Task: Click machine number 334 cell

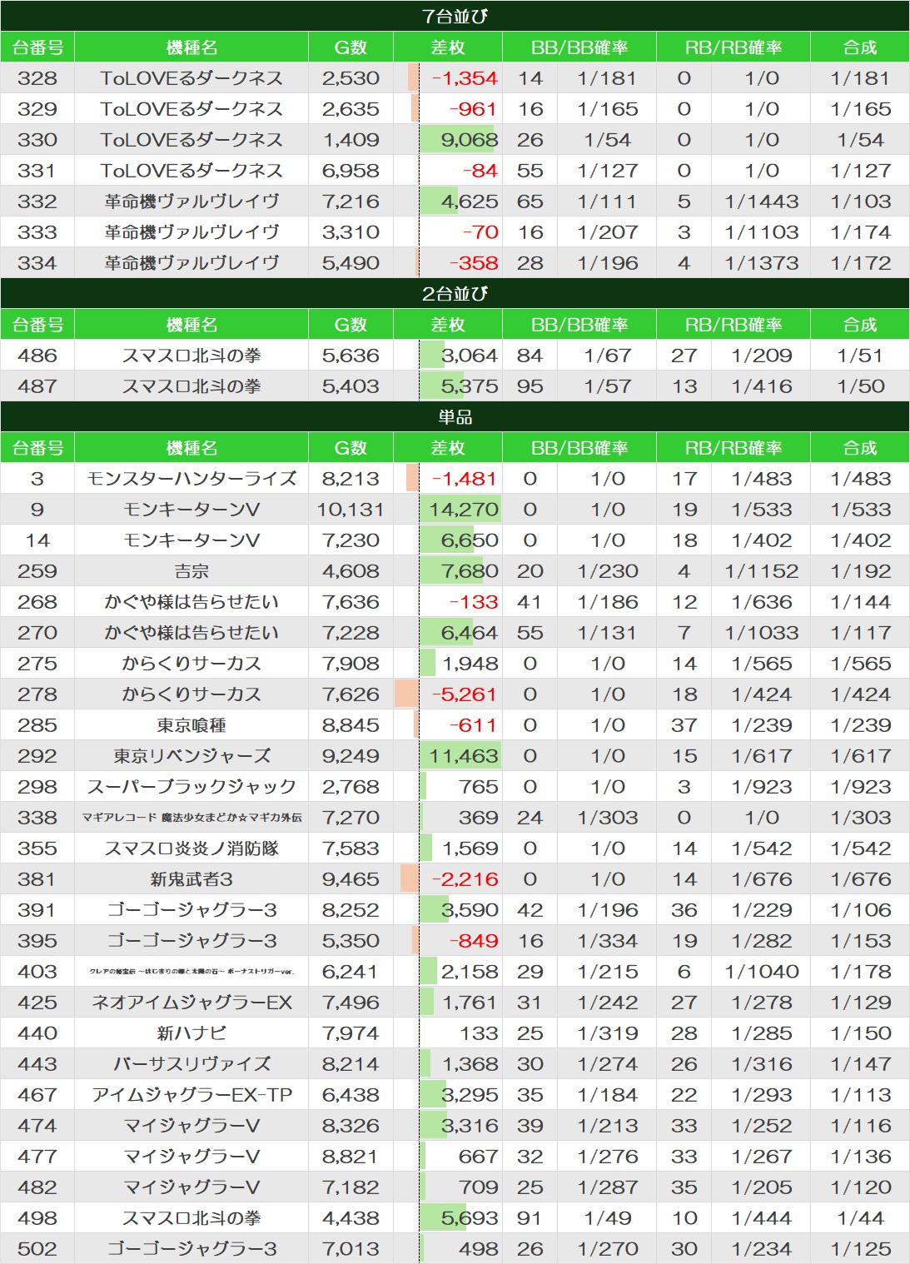Action: [x=37, y=263]
